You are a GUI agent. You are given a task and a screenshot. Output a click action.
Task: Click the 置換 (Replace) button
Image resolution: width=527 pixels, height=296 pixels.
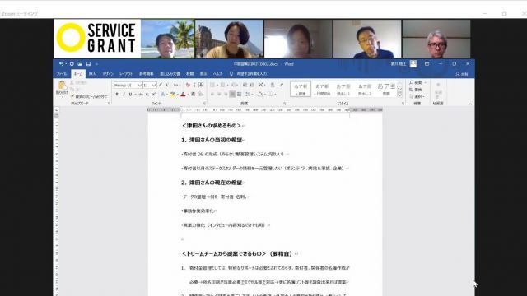tap(416, 90)
